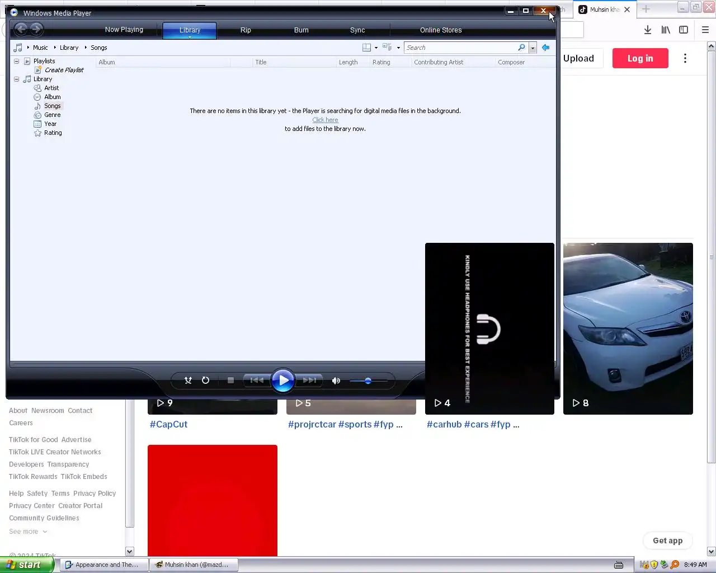The width and height of the screenshot is (716, 573).
Task: Open the Firefox library icon
Action: click(666, 30)
